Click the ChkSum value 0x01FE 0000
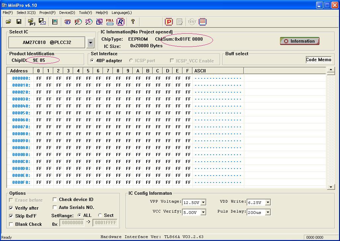Viewport: 340px width, 241px height. pos(189,39)
